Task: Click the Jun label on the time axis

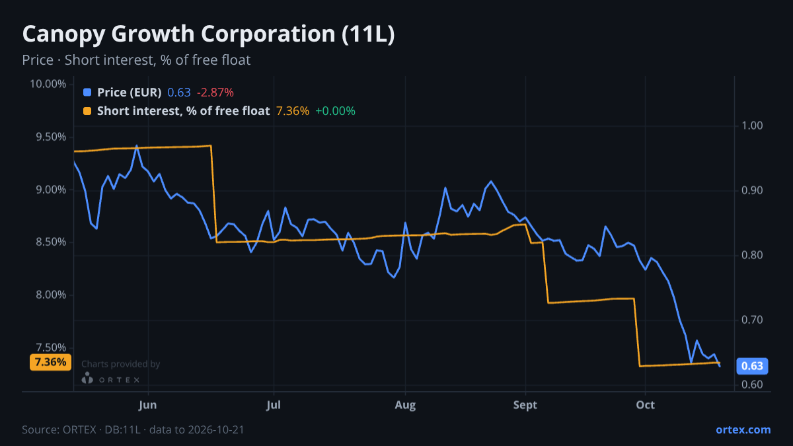Action: pyautogui.click(x=148, y=404)
